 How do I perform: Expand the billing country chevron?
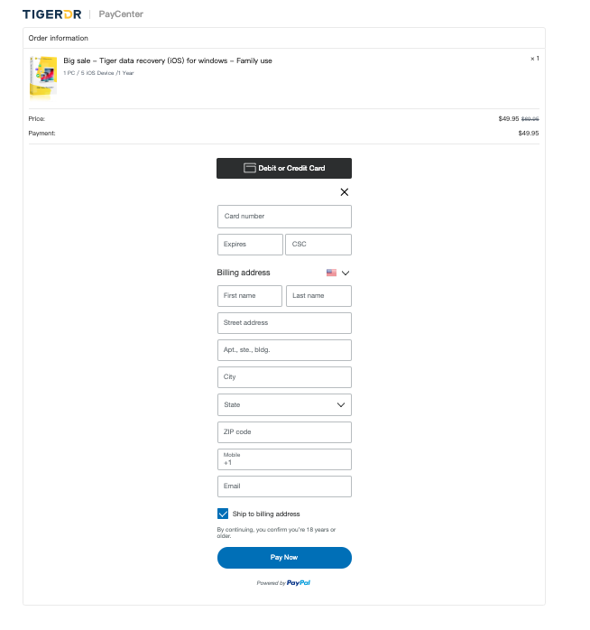tap(345, 273)
